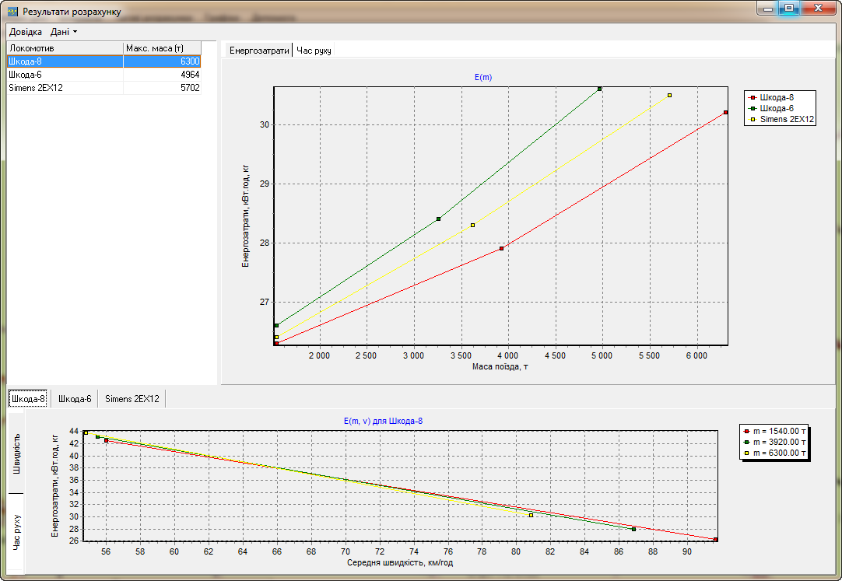Click the application icon in the title bar
This screenshot has height=581, width=842.
coord(12,12)
